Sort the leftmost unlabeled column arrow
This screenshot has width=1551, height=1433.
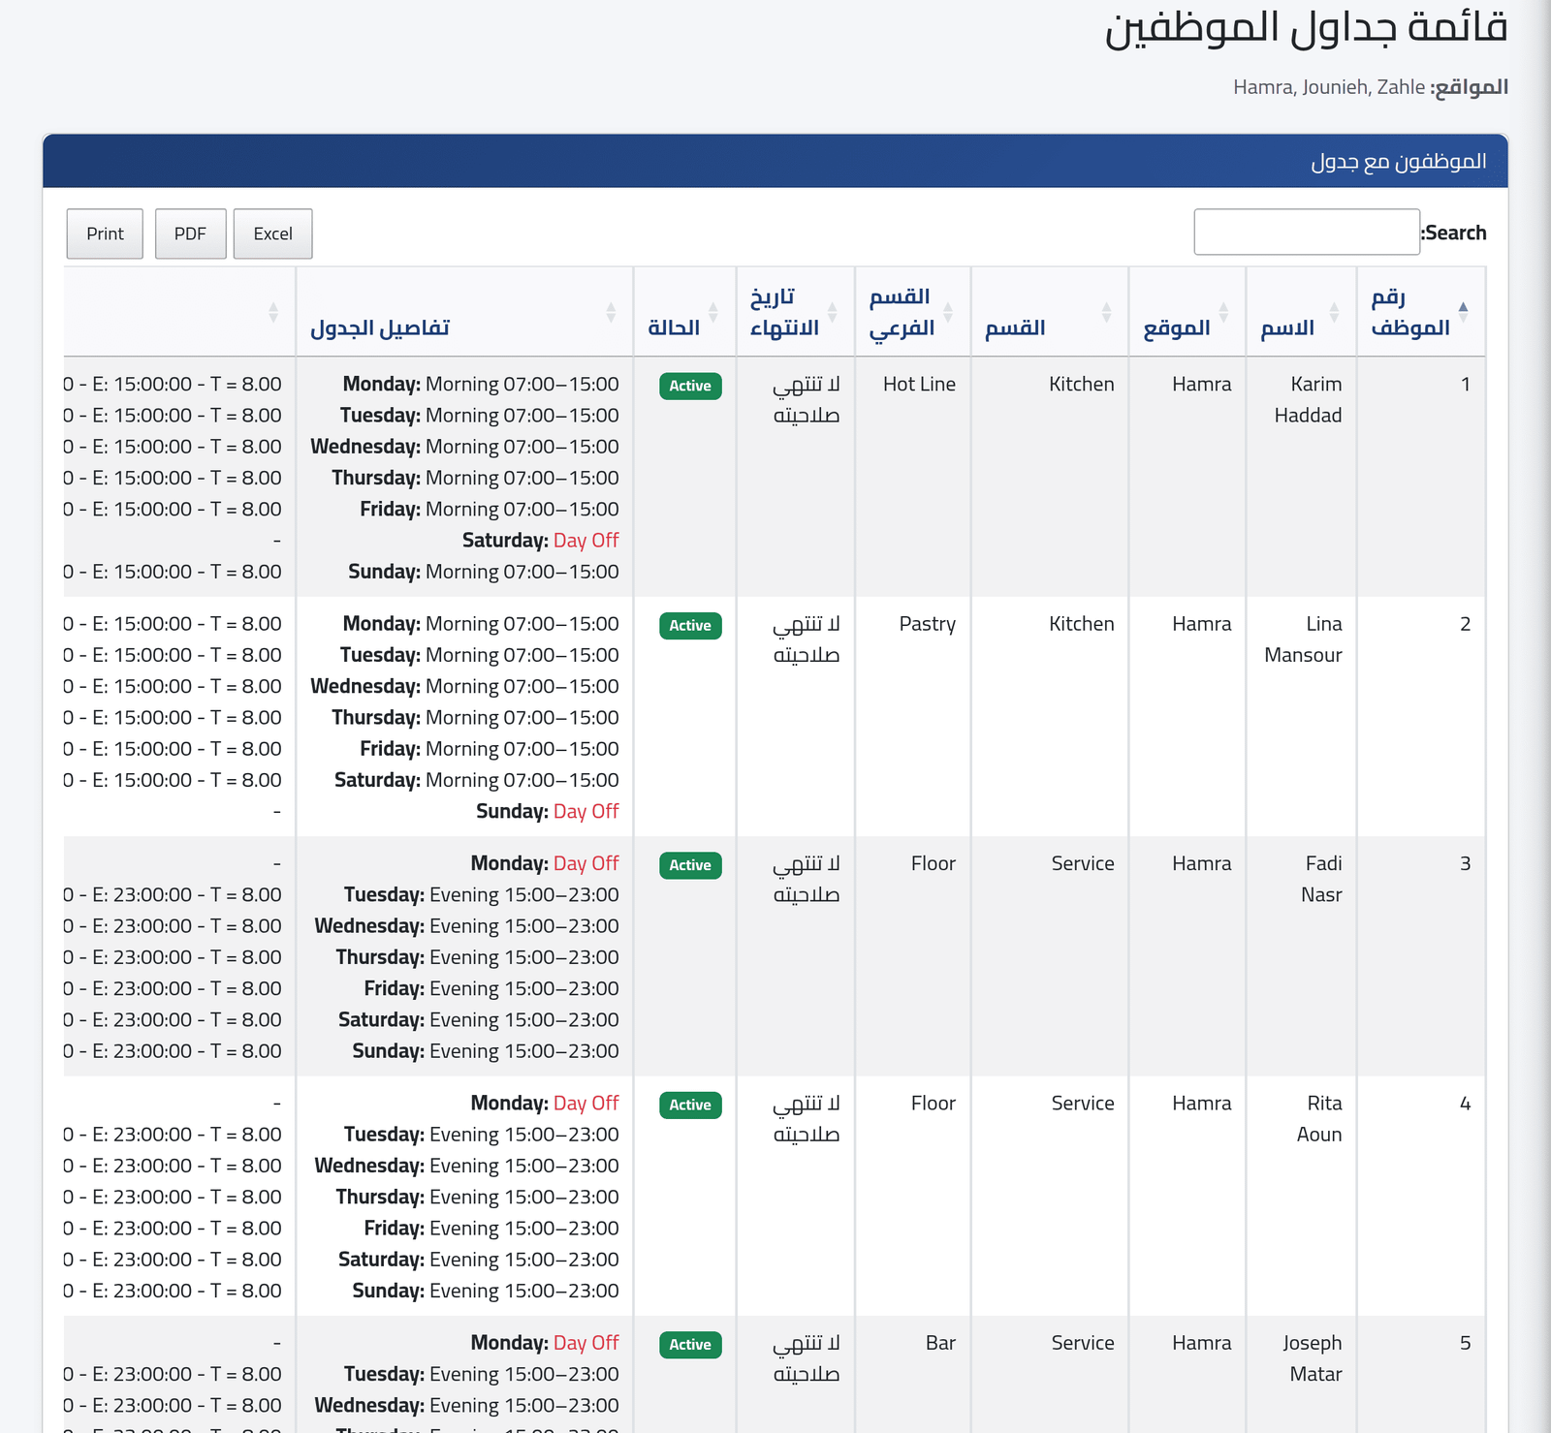[273, 312]
